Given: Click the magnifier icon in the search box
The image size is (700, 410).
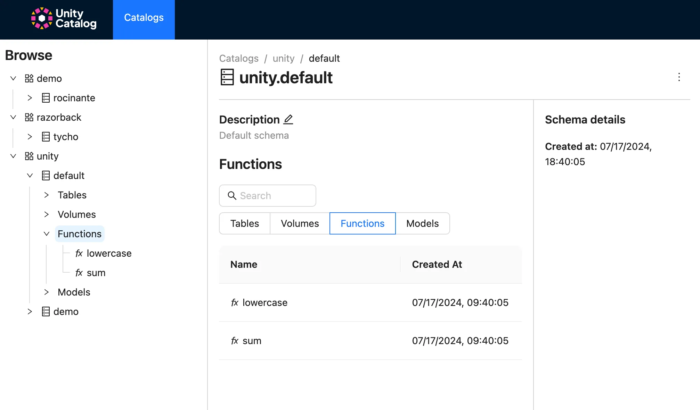Looking at the screenshot, I should (232, 196).
